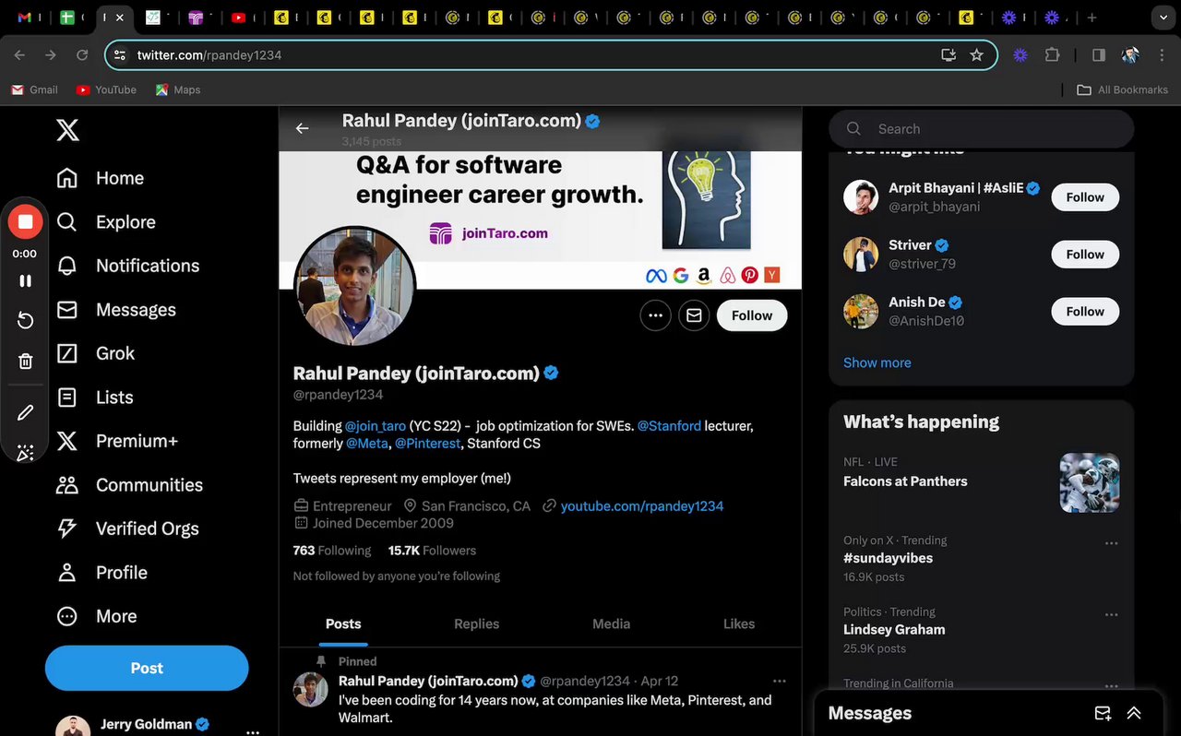The height and width of the screenshot is (736, 1181).
Task: Delete the recording with the trash icon
Action: point(26,362)
